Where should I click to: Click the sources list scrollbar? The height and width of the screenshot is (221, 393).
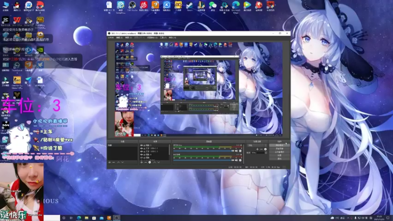[x=169, y=149]
